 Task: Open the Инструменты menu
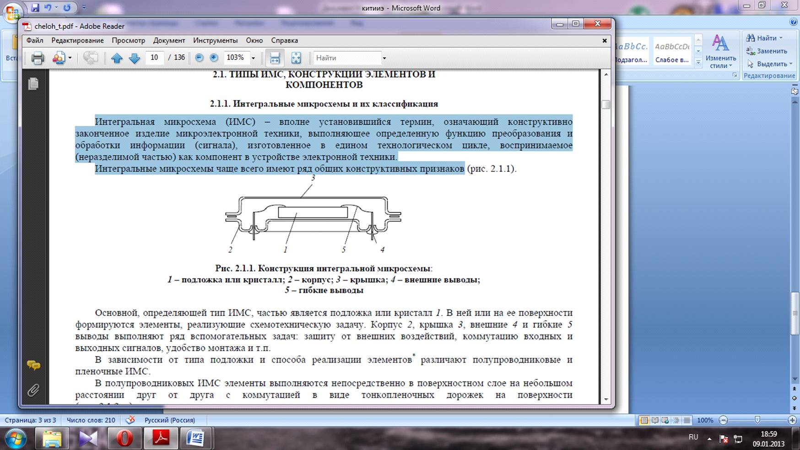pos(215,40)
